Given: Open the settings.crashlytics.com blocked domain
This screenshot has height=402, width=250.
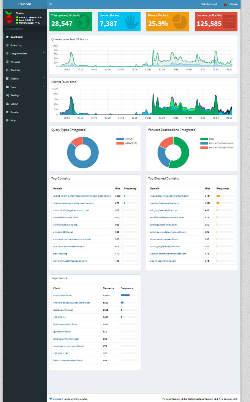Looking at the screenshot, I should pyautogui.click(x=163, y=225).
